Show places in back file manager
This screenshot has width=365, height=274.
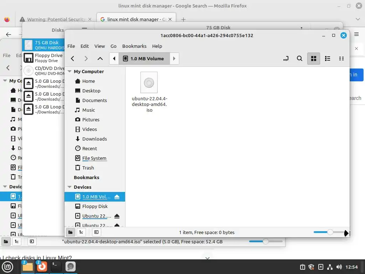tap(6, 242)
